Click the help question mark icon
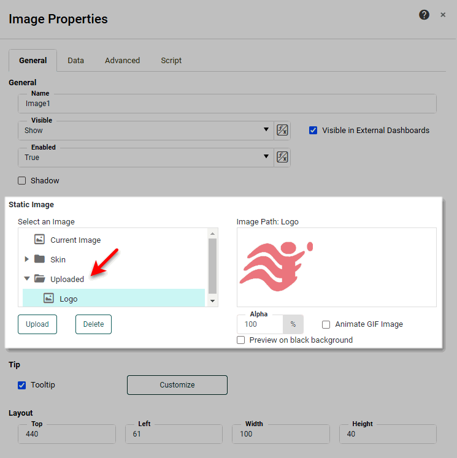 [424, 15]
